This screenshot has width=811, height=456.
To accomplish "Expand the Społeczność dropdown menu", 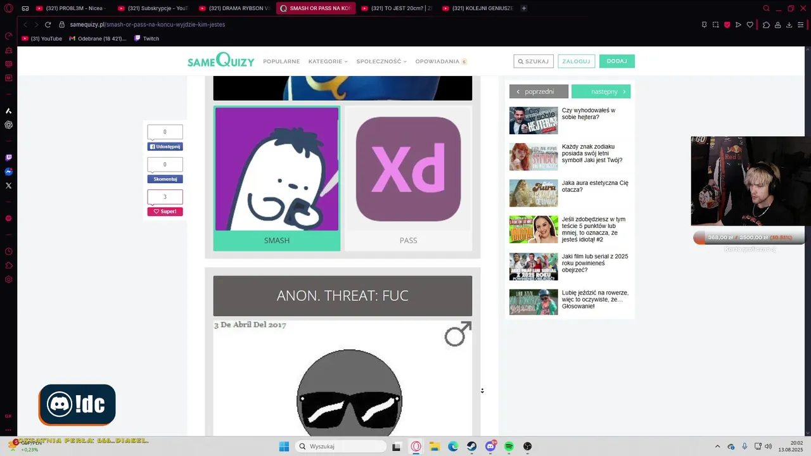I will [x=381, y=61].
